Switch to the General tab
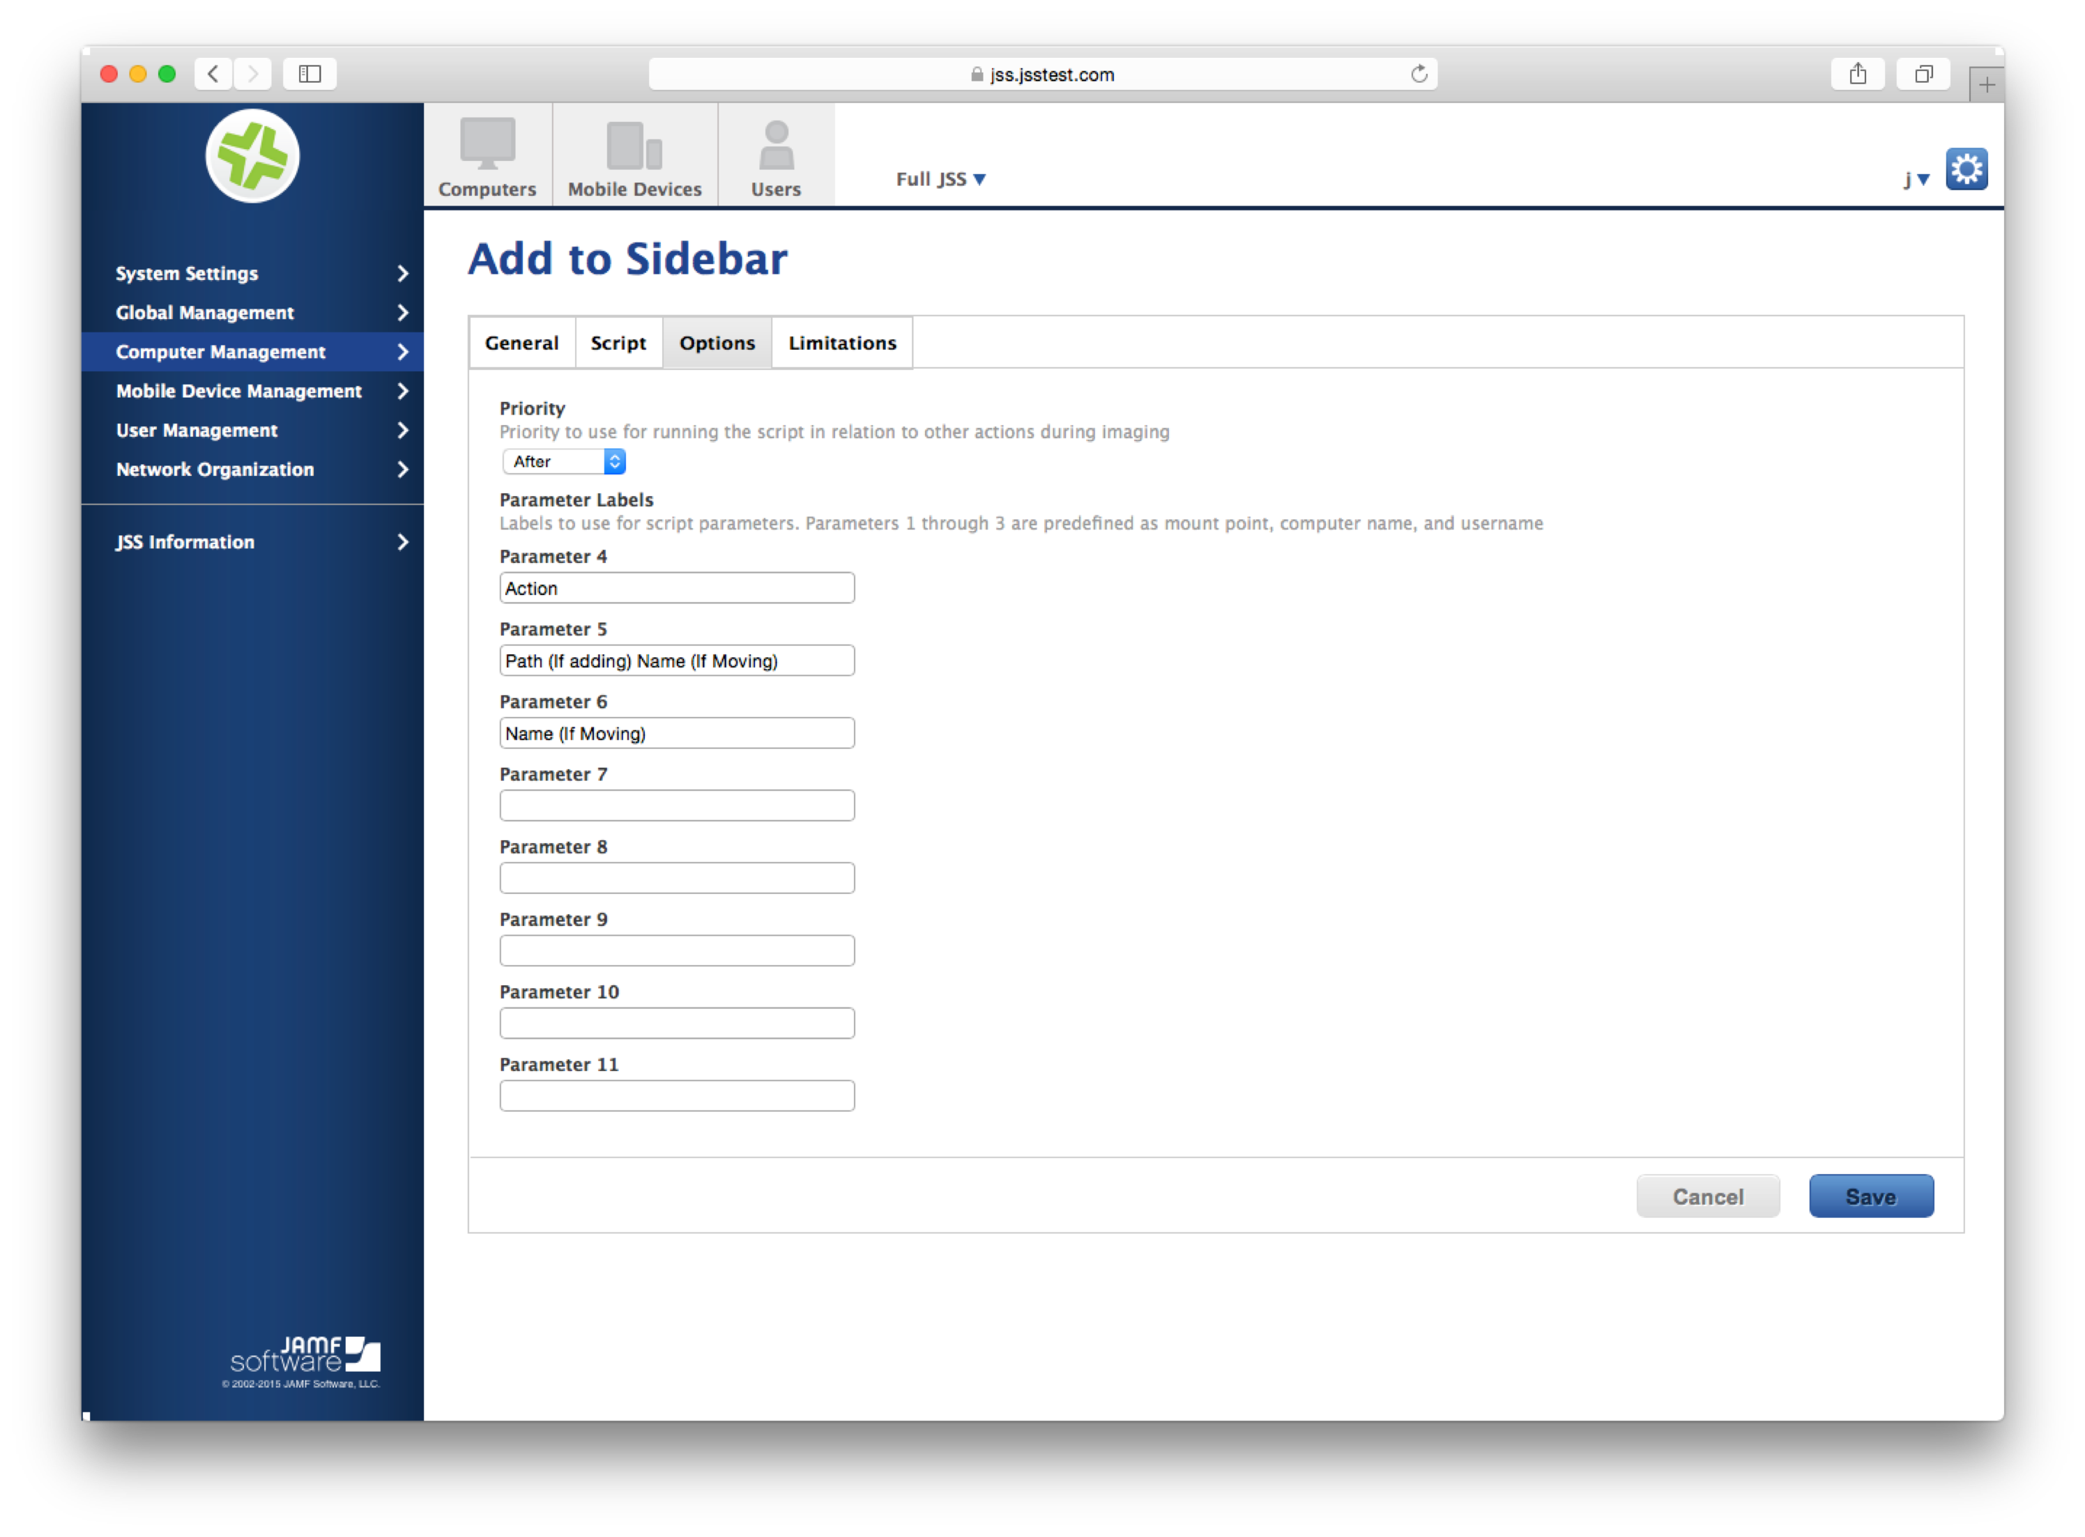 pyautogui.click(x=522, y=342)
